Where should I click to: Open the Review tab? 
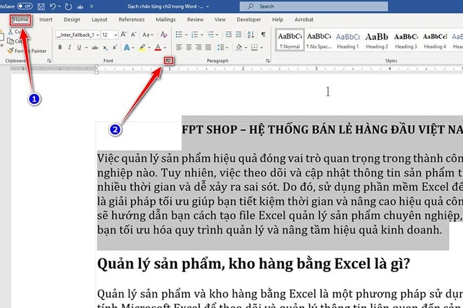(195, 20)
